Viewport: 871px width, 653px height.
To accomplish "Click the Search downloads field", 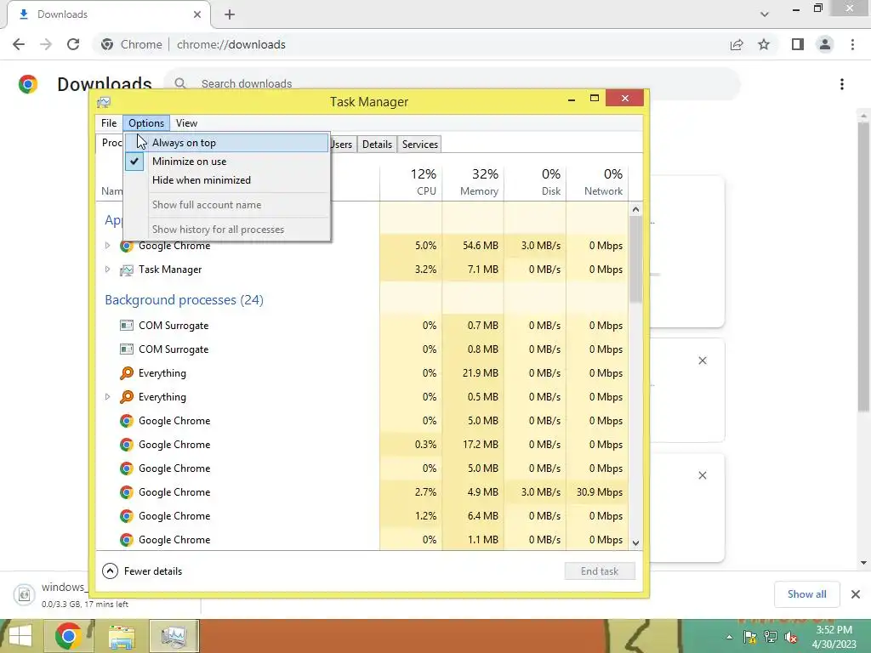I will [x=452, y=84].
